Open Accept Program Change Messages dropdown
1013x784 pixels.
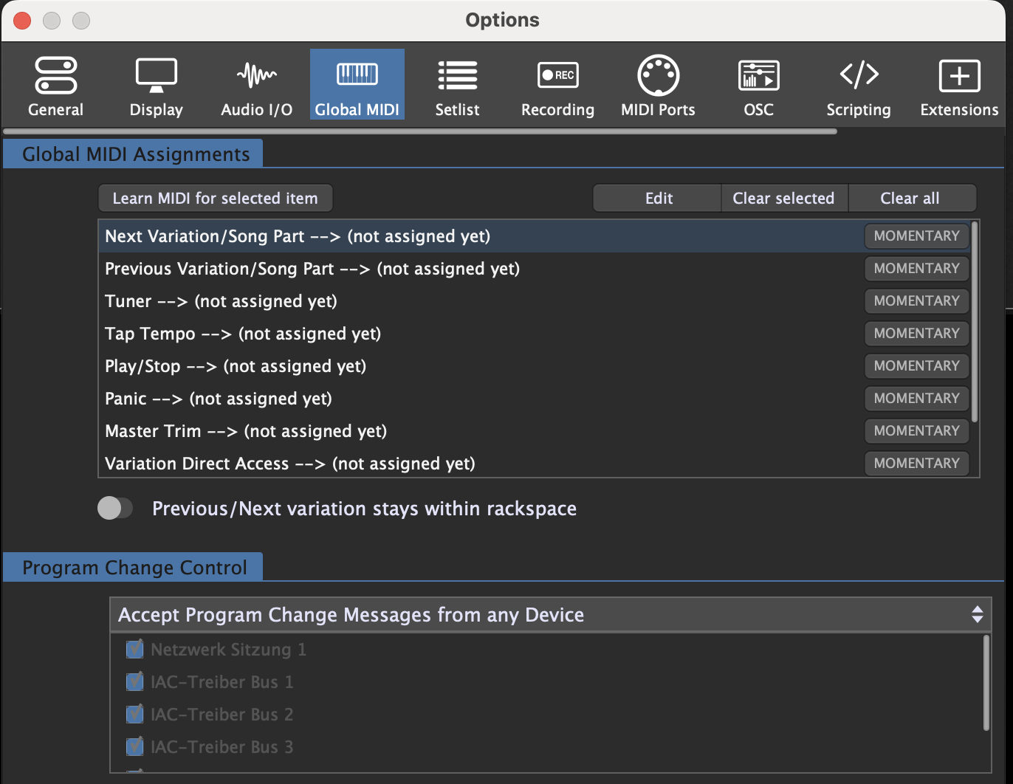tap(550, 615)
